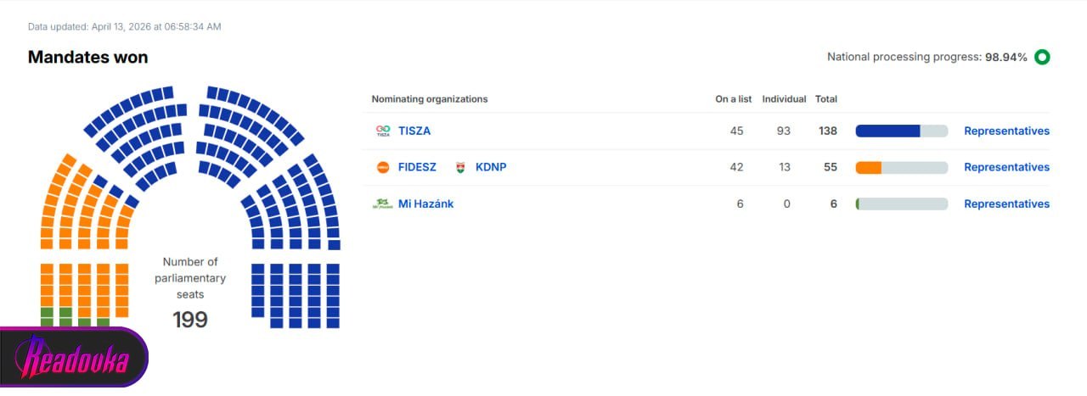Click the 199 parliamentary seats number
The width and height of the screenshot is (1087, 396).
click(190, 320)
